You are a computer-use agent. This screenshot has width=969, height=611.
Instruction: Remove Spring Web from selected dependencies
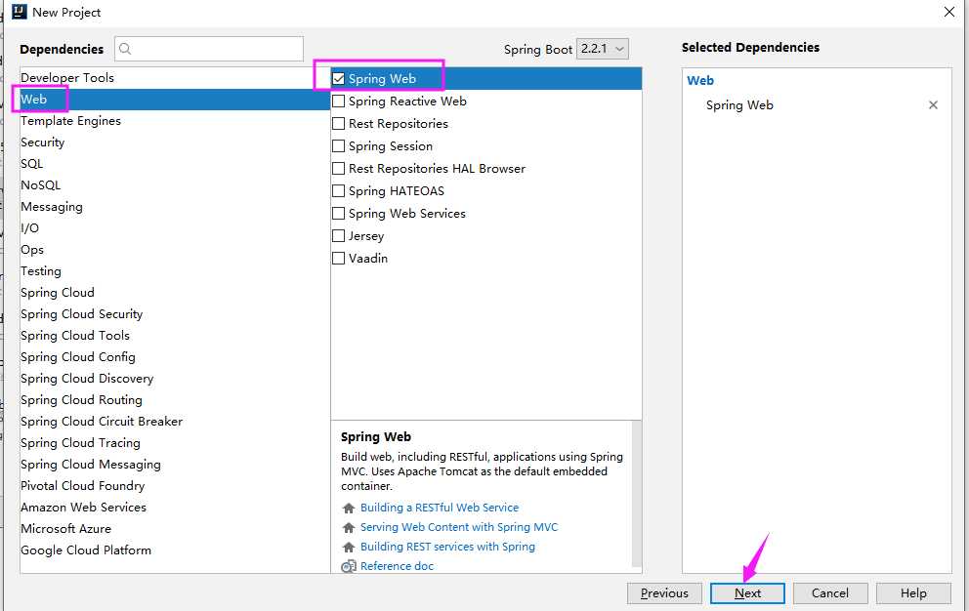click(933, 105)
